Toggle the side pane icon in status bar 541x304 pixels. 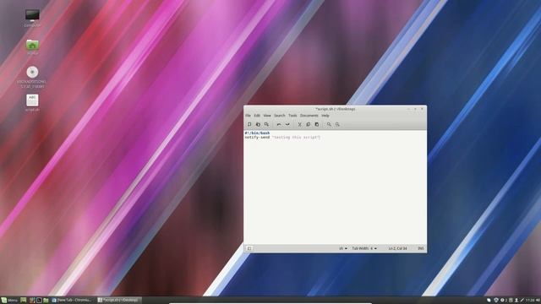(x=249, y=248)
